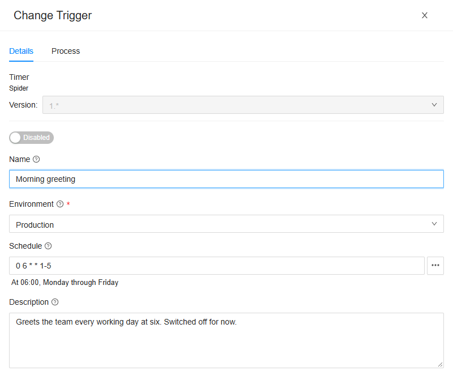Click 'At 06:00, Monday through Friday' text

[x=65, y=282]
